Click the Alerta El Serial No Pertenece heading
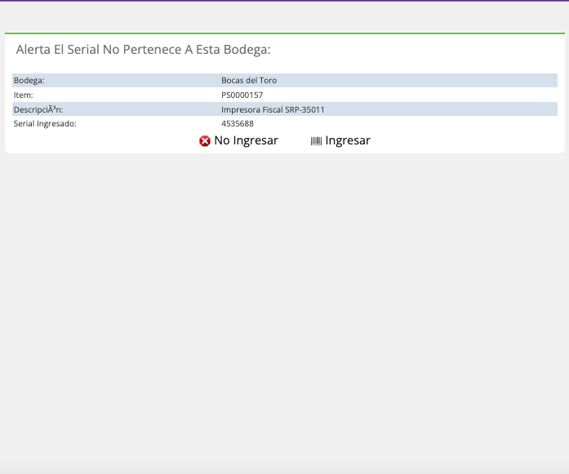569x474 pixels. pyautogui.click(x=144, y=50)
